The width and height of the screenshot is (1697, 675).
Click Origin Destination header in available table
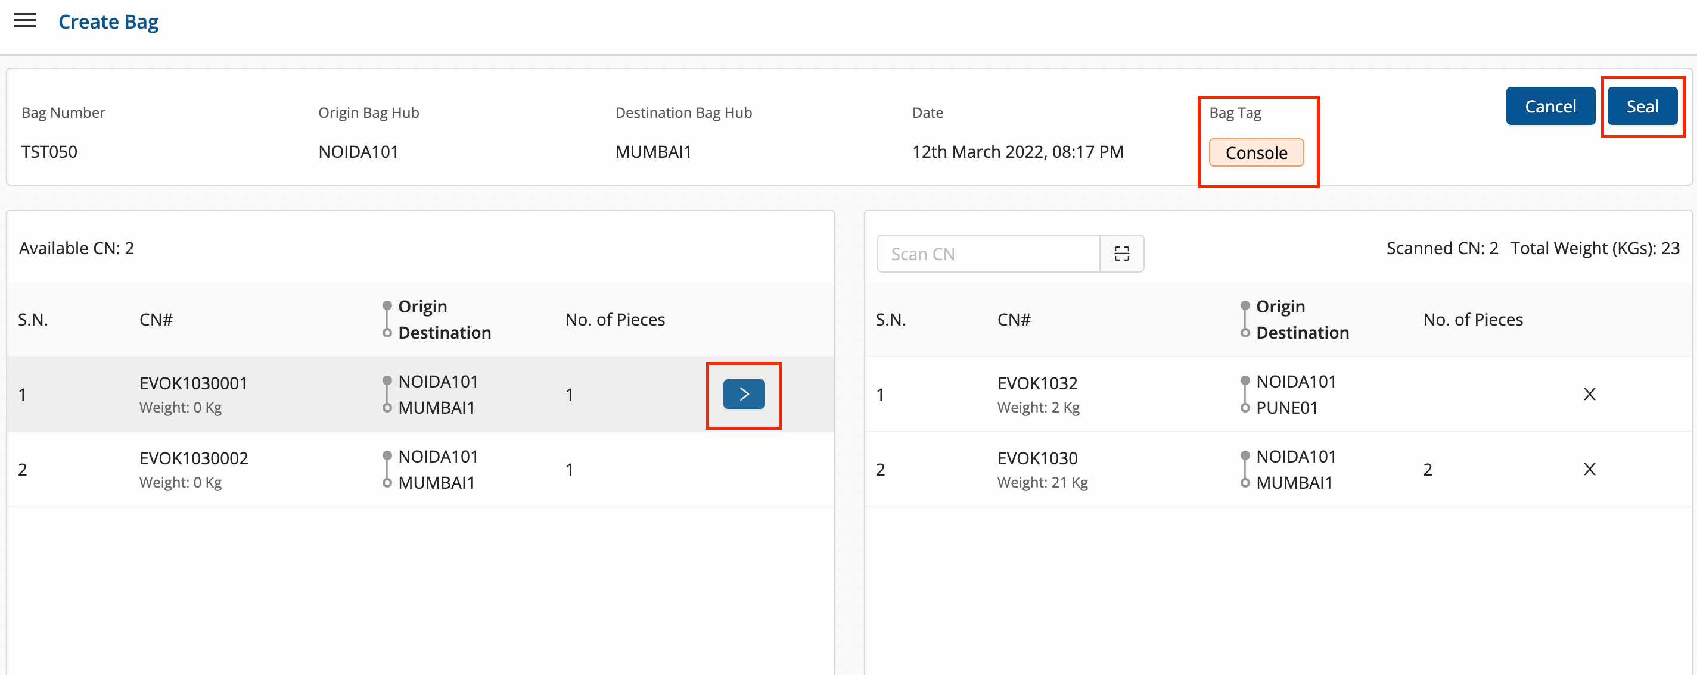(444, 320)
